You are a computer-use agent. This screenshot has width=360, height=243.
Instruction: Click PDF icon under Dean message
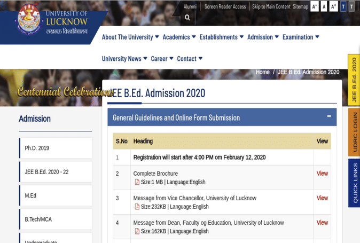tap(137, 231)
